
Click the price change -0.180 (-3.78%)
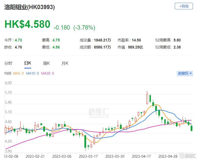tap(75, 28)
